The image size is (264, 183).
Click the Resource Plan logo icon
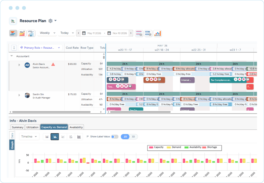[x=13, y=21]
